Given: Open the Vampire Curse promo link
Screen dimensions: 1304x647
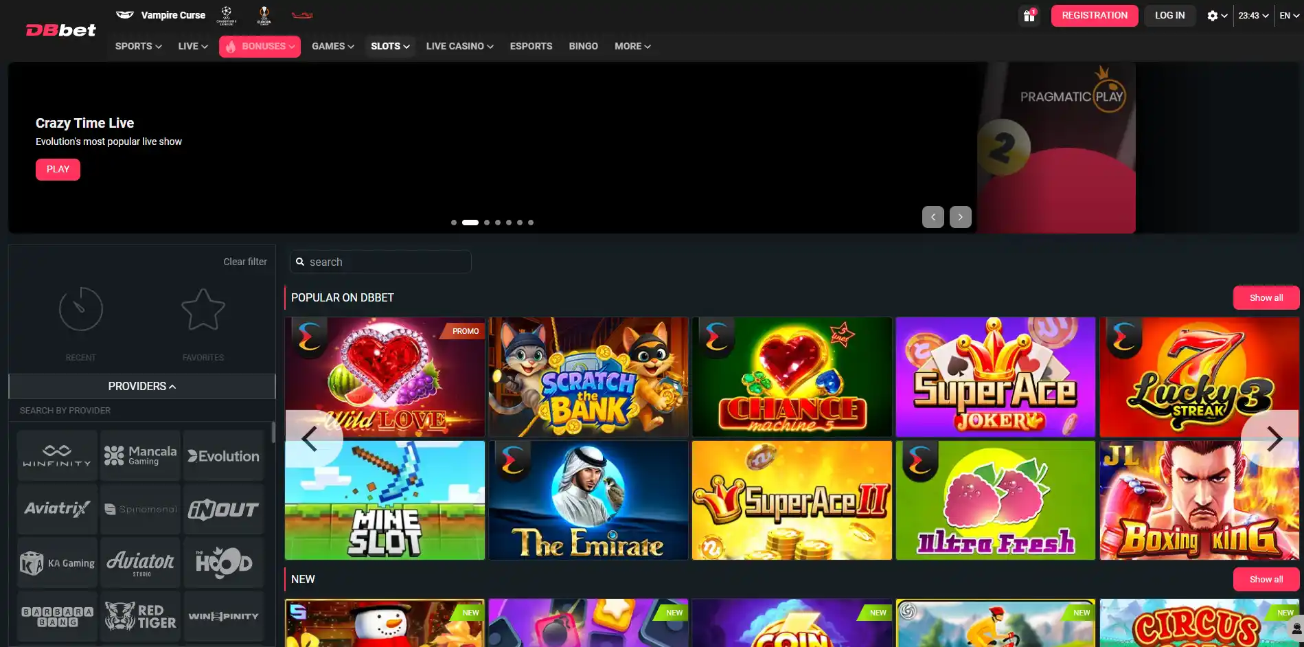Looking at the screenshot, I should tap(161, 15).
